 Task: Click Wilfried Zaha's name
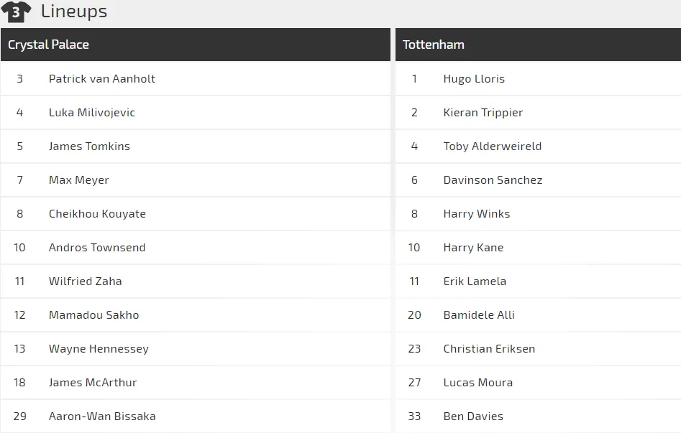click(x=85, y=281)
